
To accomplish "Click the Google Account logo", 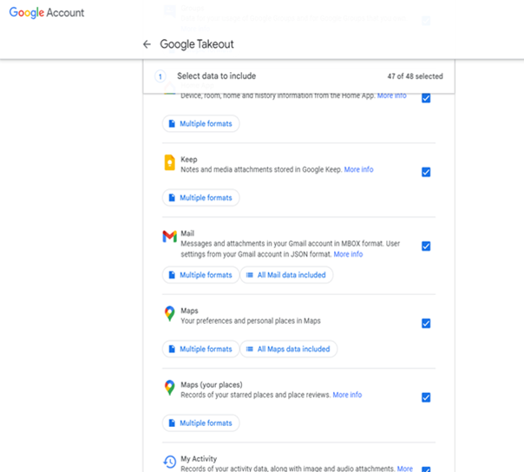I will tap(47, 12).
